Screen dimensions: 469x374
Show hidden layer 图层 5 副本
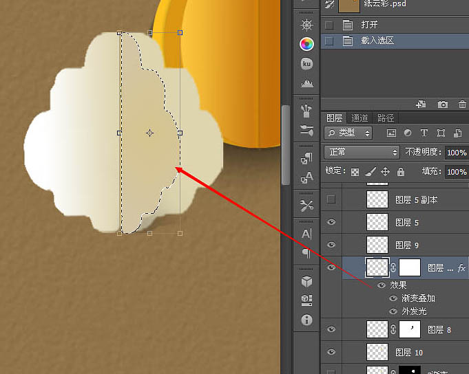tap(331, 199)
